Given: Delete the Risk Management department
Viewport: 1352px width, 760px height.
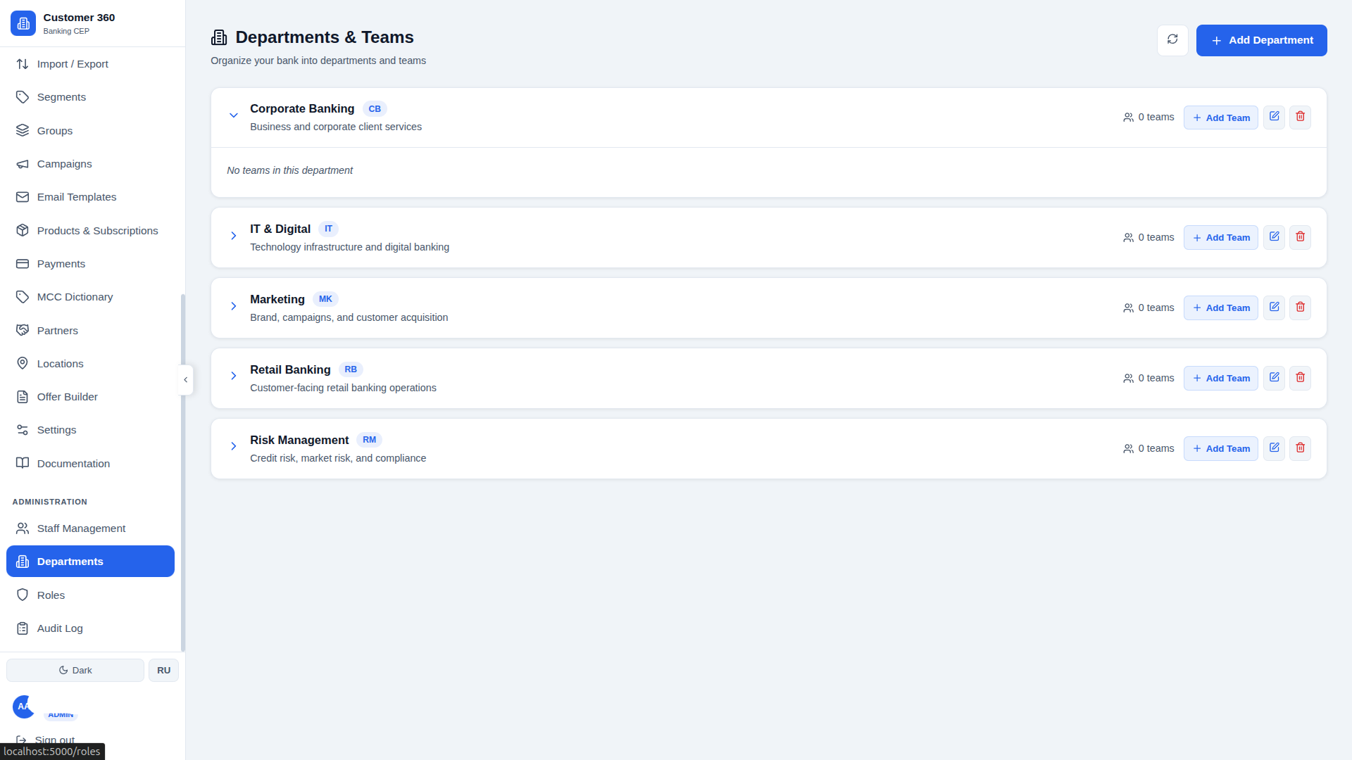Looking at the screenshot, I should [x=1300, y=448].
